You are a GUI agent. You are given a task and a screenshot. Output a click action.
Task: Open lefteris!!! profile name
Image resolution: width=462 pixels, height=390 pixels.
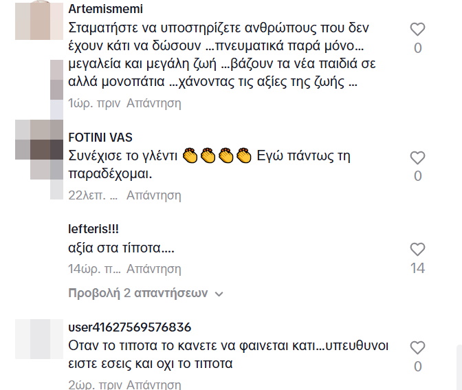(93, 229)
